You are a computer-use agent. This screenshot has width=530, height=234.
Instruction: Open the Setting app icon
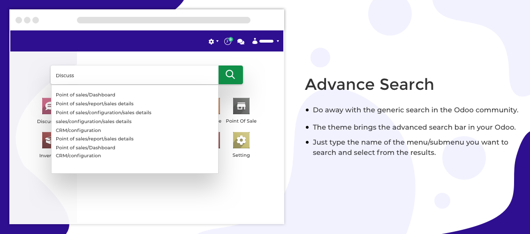(241, 140)
